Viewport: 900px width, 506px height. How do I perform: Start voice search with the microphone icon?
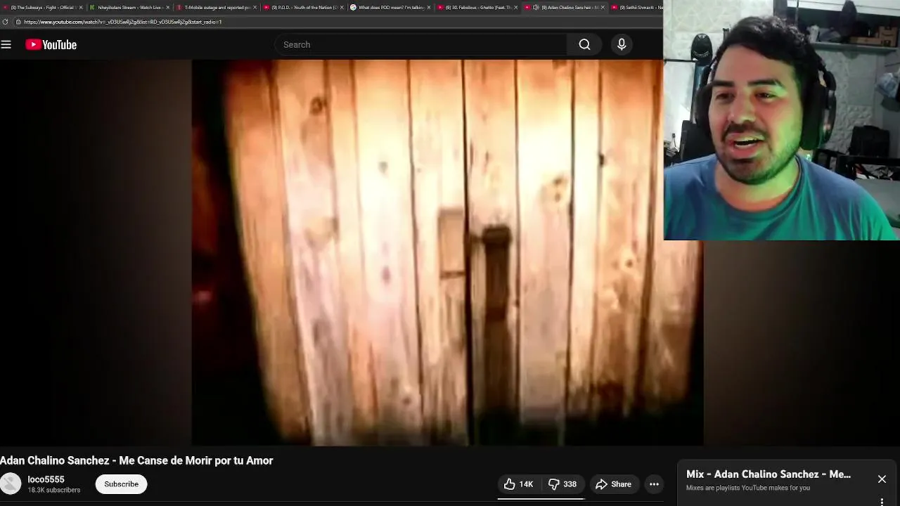[622, 44]
